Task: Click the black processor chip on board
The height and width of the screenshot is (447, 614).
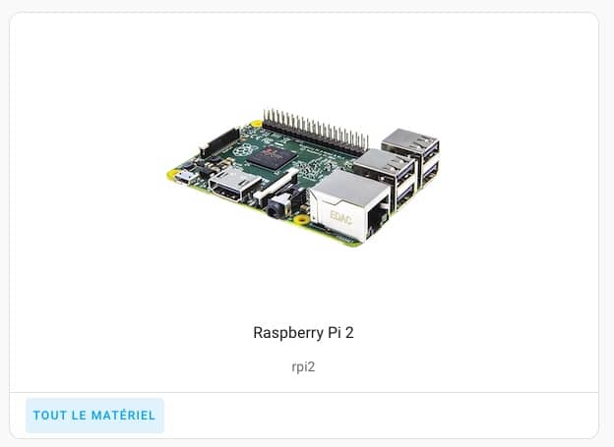Action: click(272, 156)
